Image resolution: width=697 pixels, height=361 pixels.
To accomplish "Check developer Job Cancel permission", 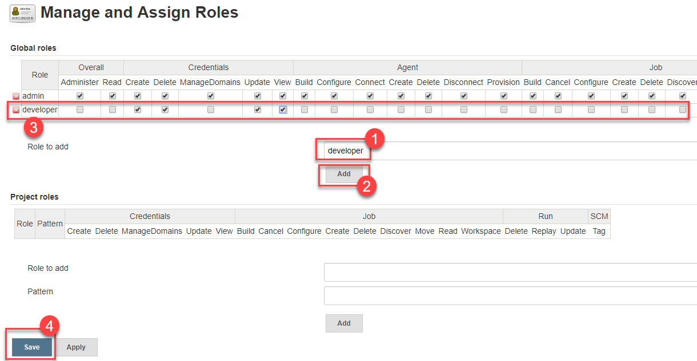I will click(558, 109).
